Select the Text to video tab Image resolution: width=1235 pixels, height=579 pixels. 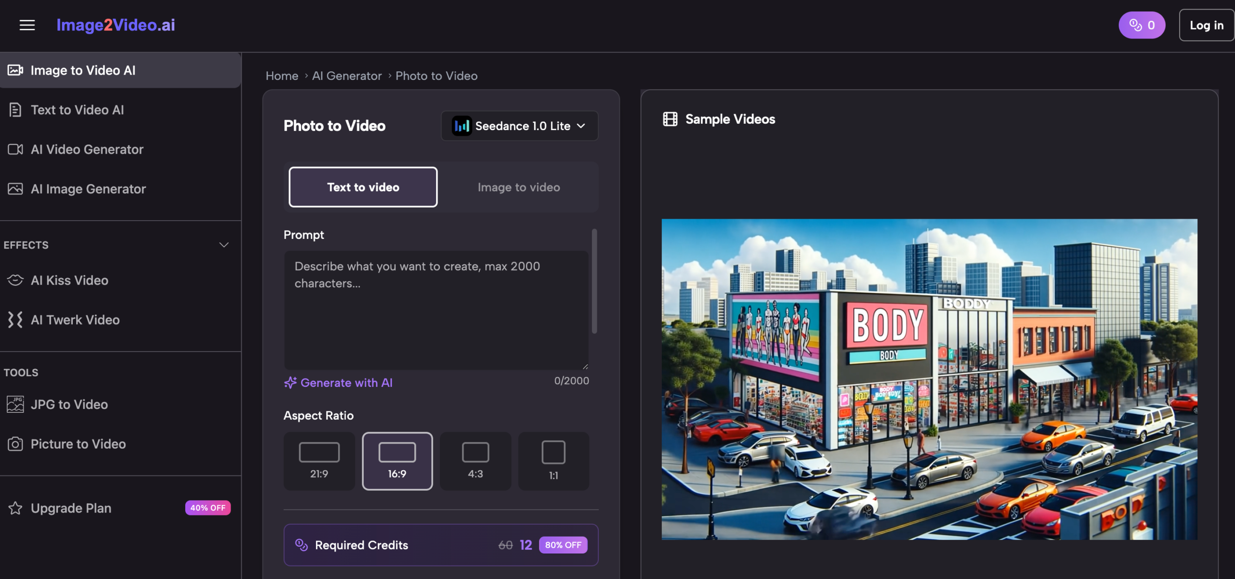pyautogui.click(x=363, y=187)
